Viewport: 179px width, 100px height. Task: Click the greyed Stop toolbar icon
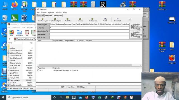(130, 20)
